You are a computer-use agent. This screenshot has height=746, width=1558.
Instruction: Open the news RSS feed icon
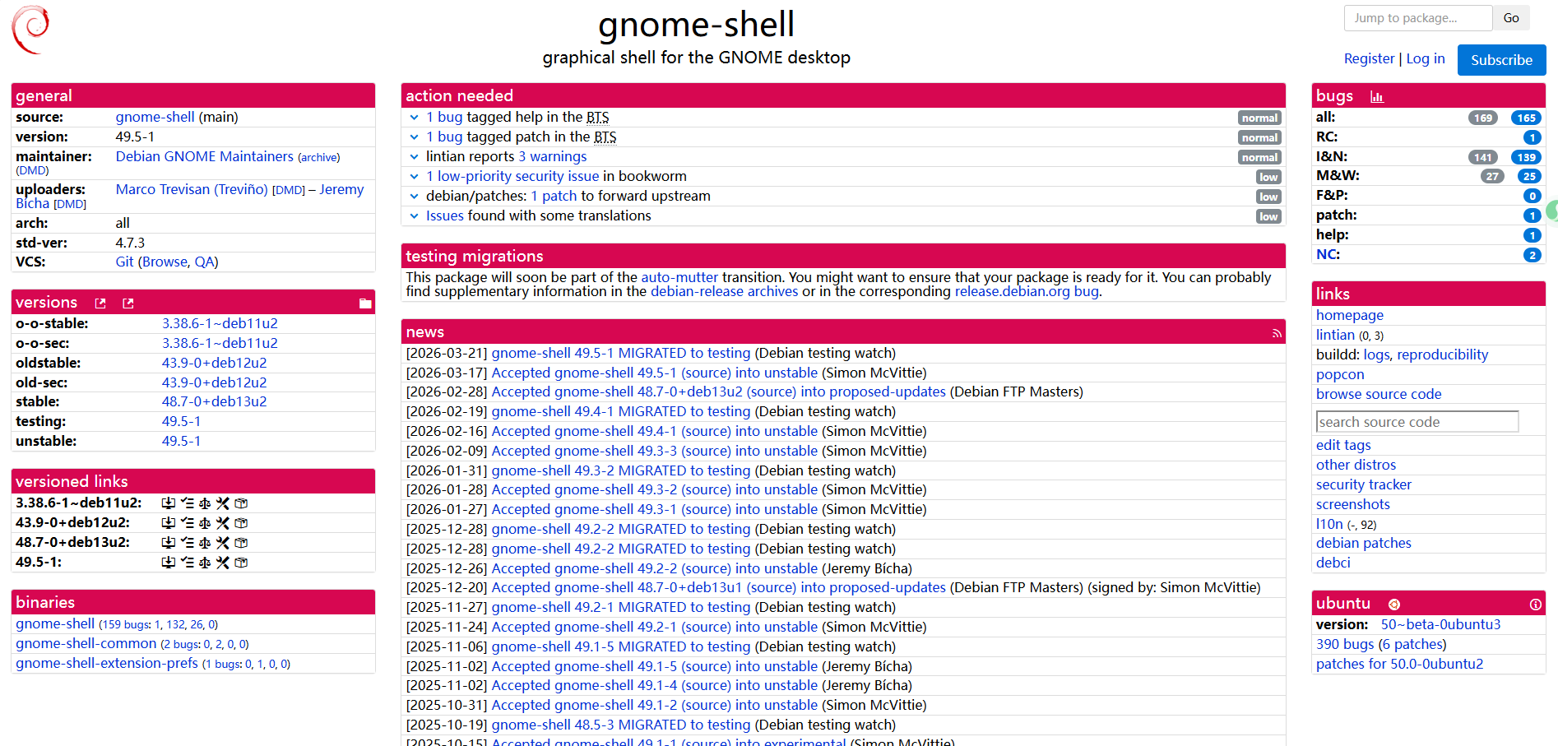(1277, 333)
